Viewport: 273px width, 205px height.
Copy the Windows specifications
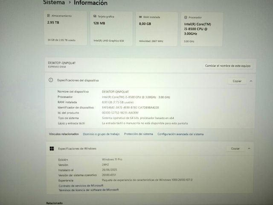[x=235, y=149]
